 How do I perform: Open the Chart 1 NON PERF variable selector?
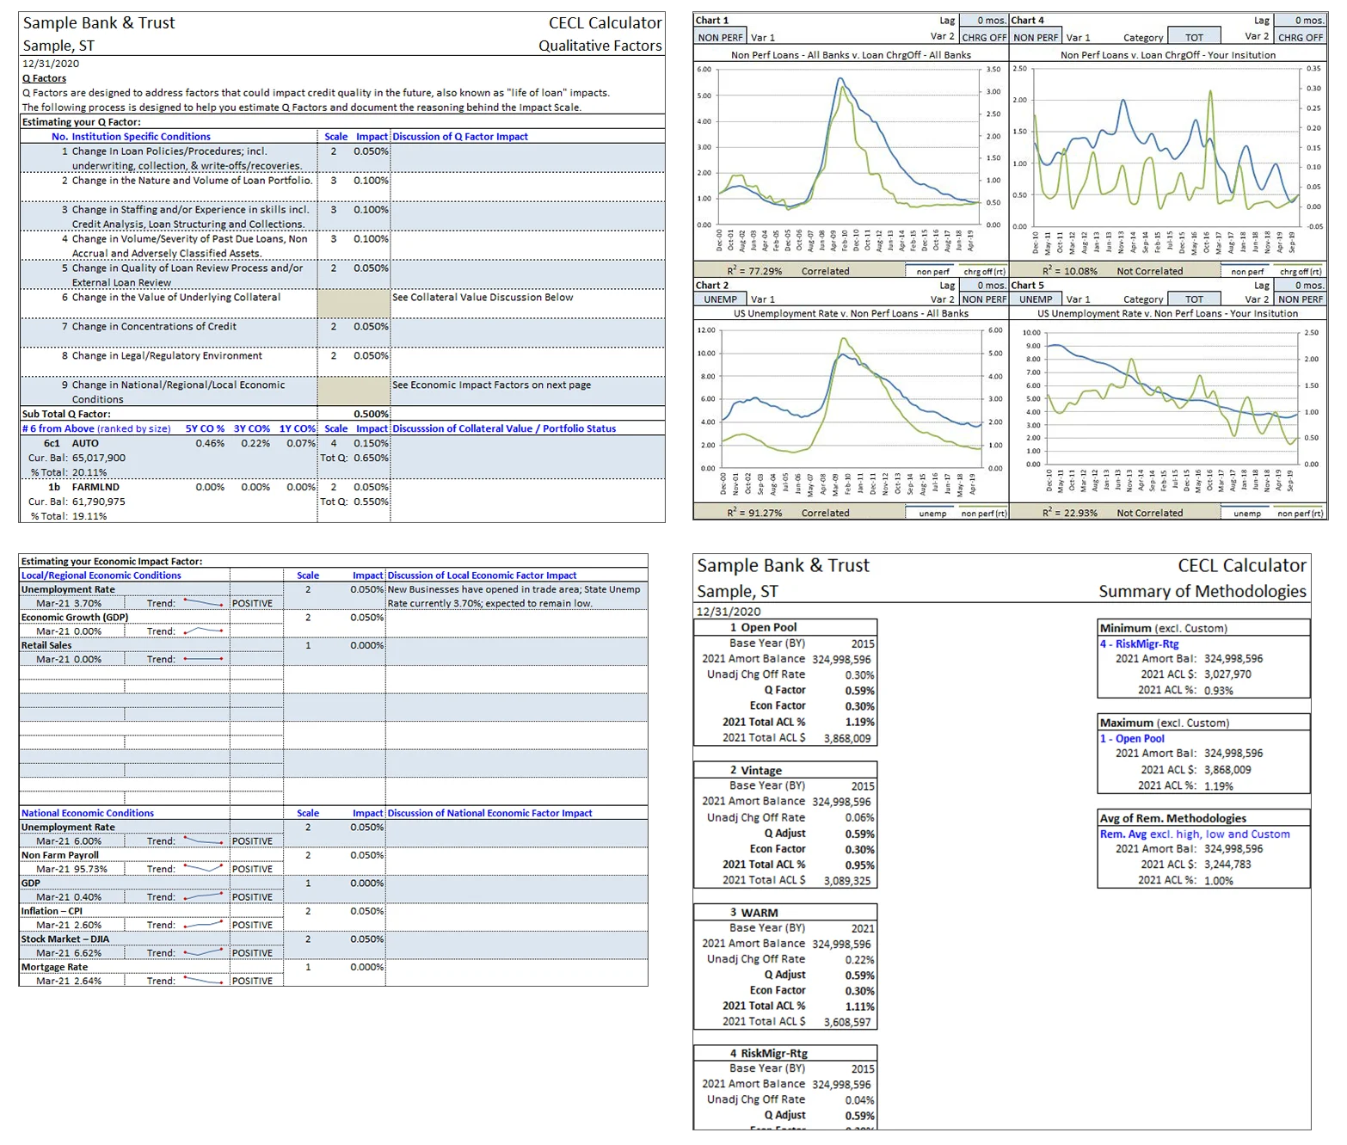(720, 37)
